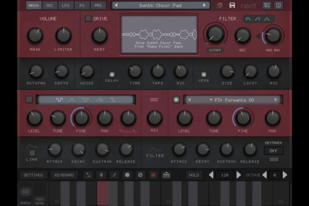Click the paperclip link icon in bottom toolbar
This screenshot has height=206, width=309.
[114, 175]
